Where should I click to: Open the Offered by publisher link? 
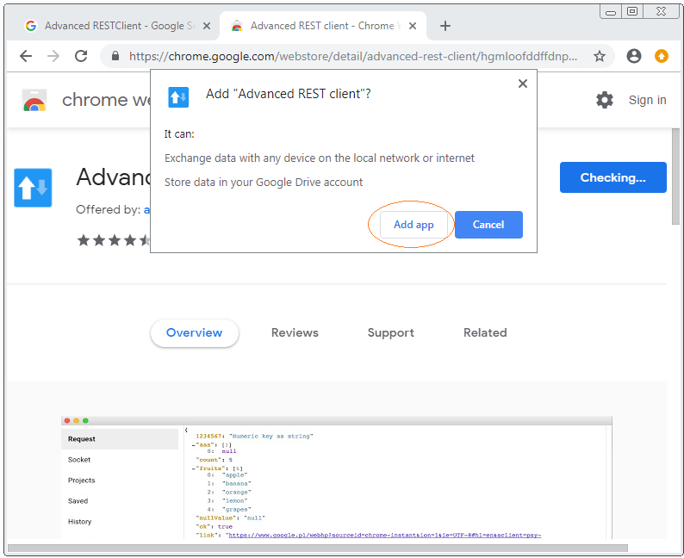[147, 210]
